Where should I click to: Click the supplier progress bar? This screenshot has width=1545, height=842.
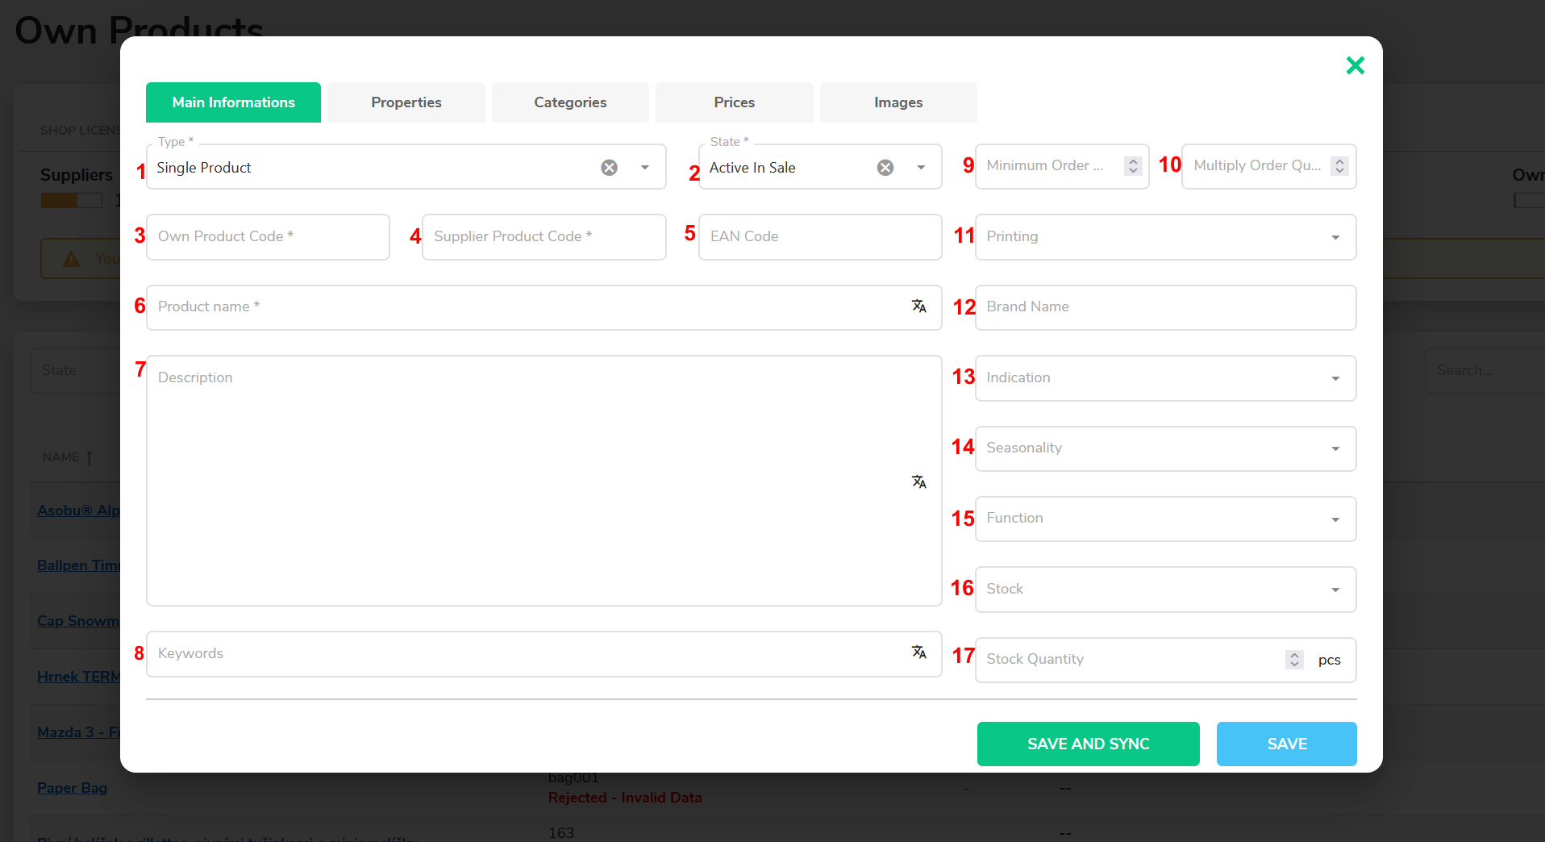71,200
